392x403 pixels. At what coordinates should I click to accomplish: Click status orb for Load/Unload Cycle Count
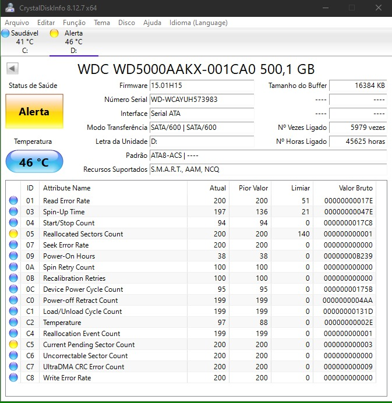tap(13, 311)
